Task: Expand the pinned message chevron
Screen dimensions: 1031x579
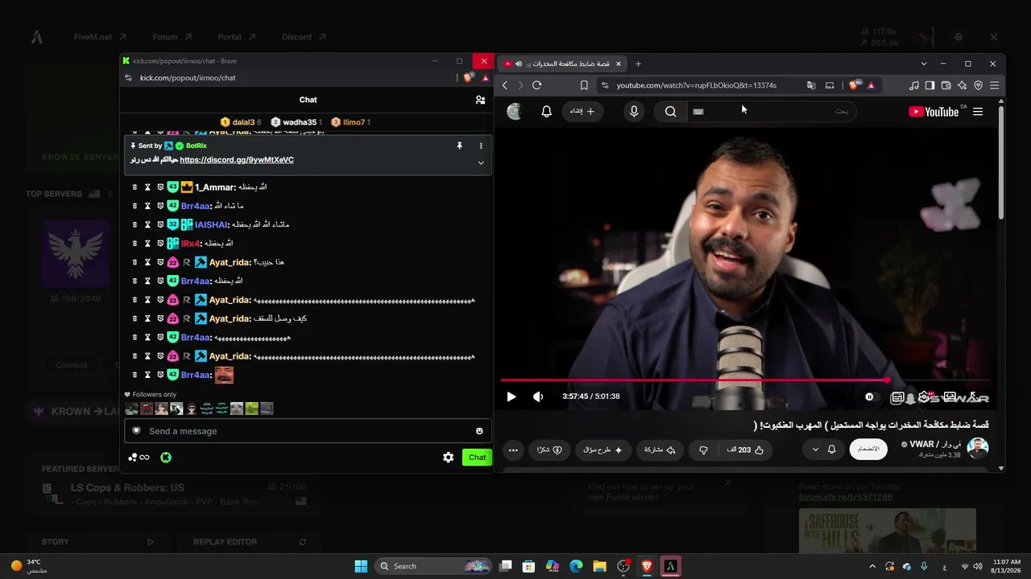Action: click(x=481, y=162)
